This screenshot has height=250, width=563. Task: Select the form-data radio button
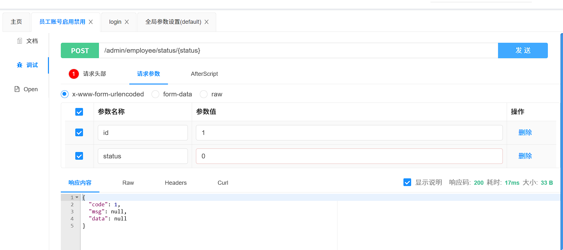coord(155,94)
